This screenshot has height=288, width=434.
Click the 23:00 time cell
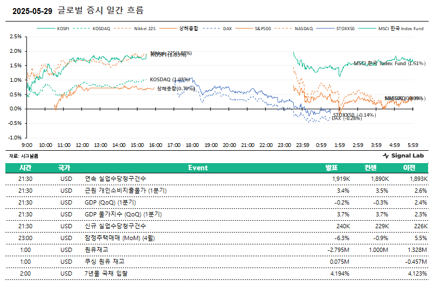[25, 238]
